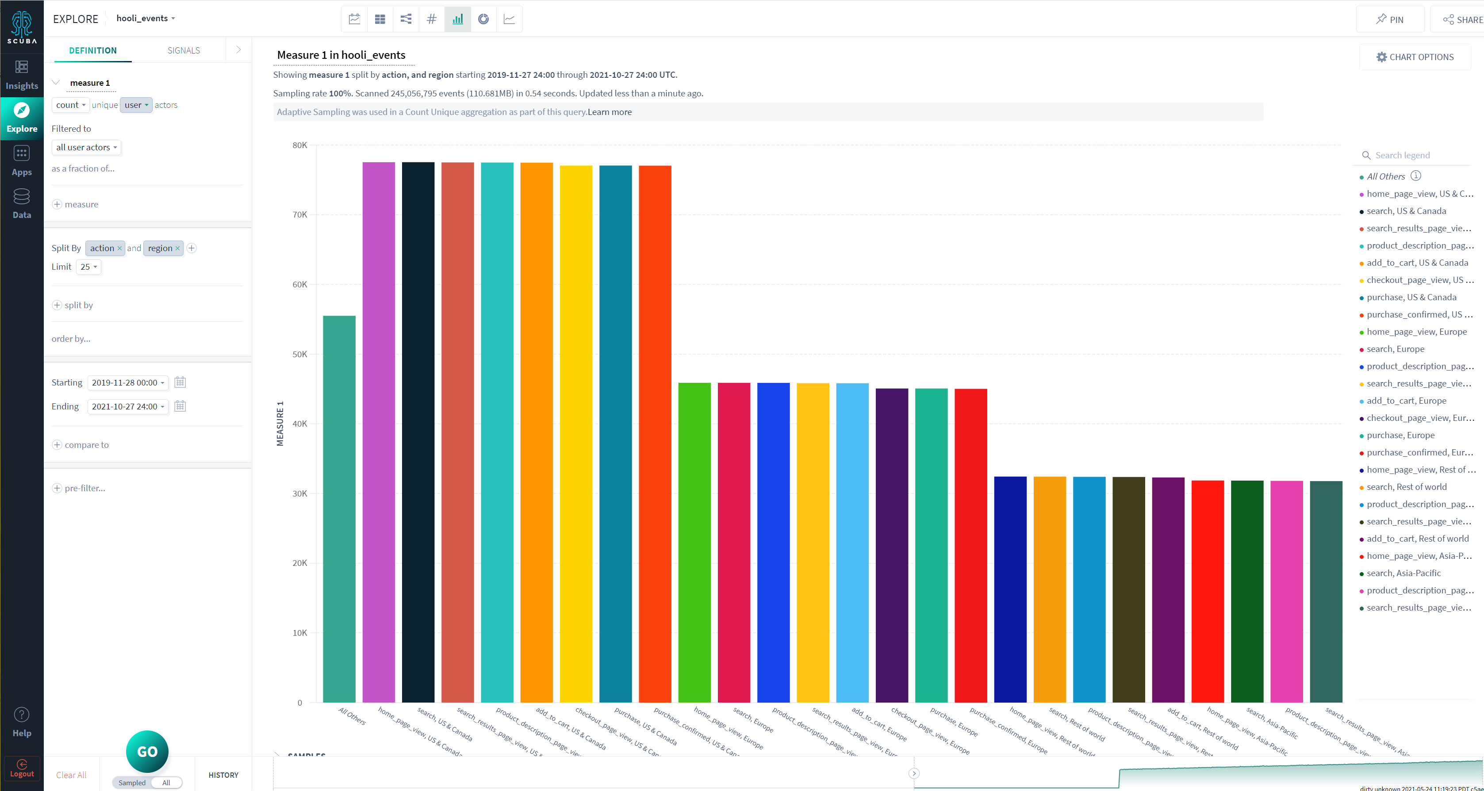1484x791 pixels.
Task: Open the Ending date dropdown
Action: (x=128, y=406)
